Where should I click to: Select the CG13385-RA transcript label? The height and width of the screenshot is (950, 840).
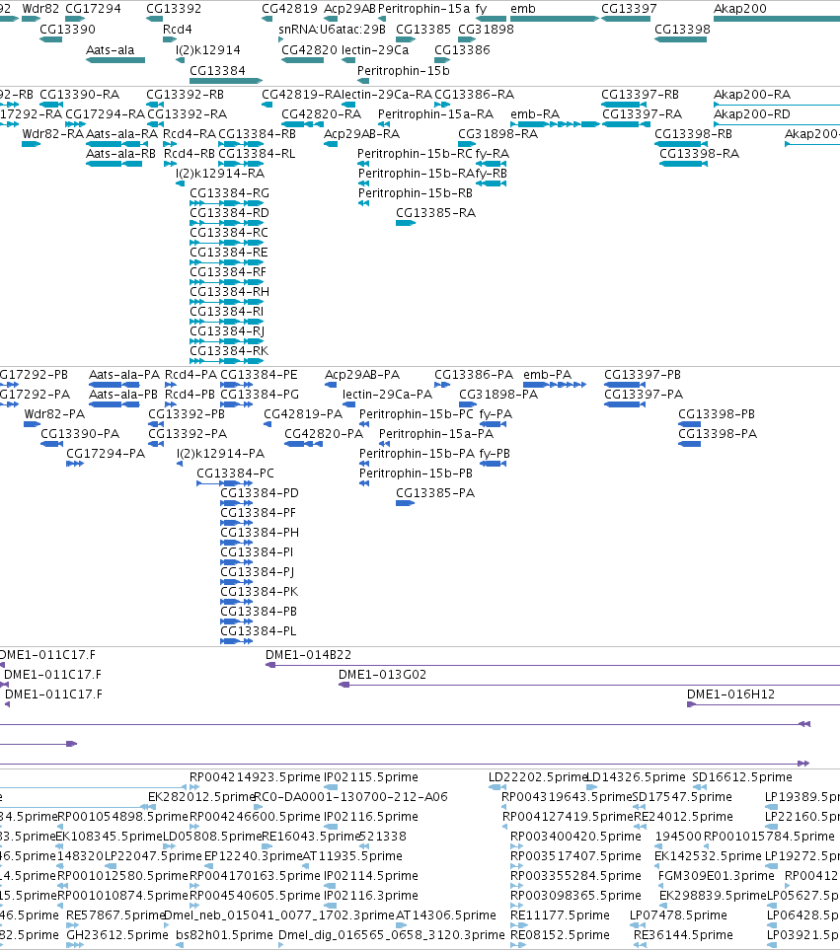pyautogui.click(x=435, y=213)
